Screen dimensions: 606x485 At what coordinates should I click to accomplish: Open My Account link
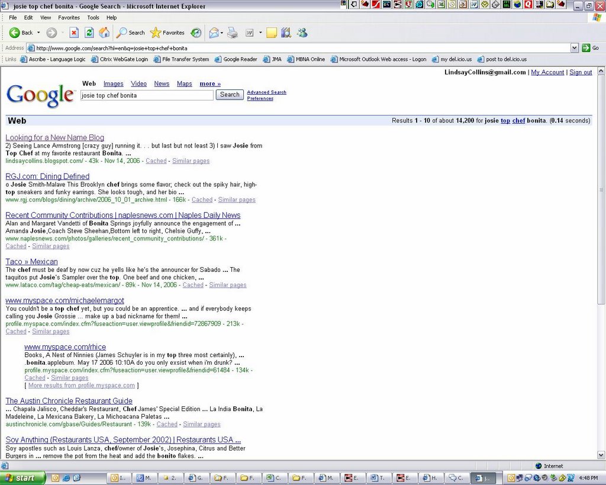coord(547,72)
